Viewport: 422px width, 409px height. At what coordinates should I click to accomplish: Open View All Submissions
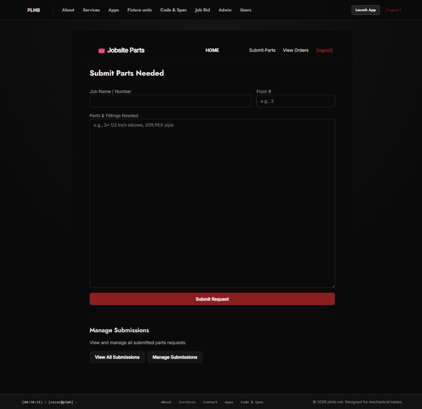(117, 357)
